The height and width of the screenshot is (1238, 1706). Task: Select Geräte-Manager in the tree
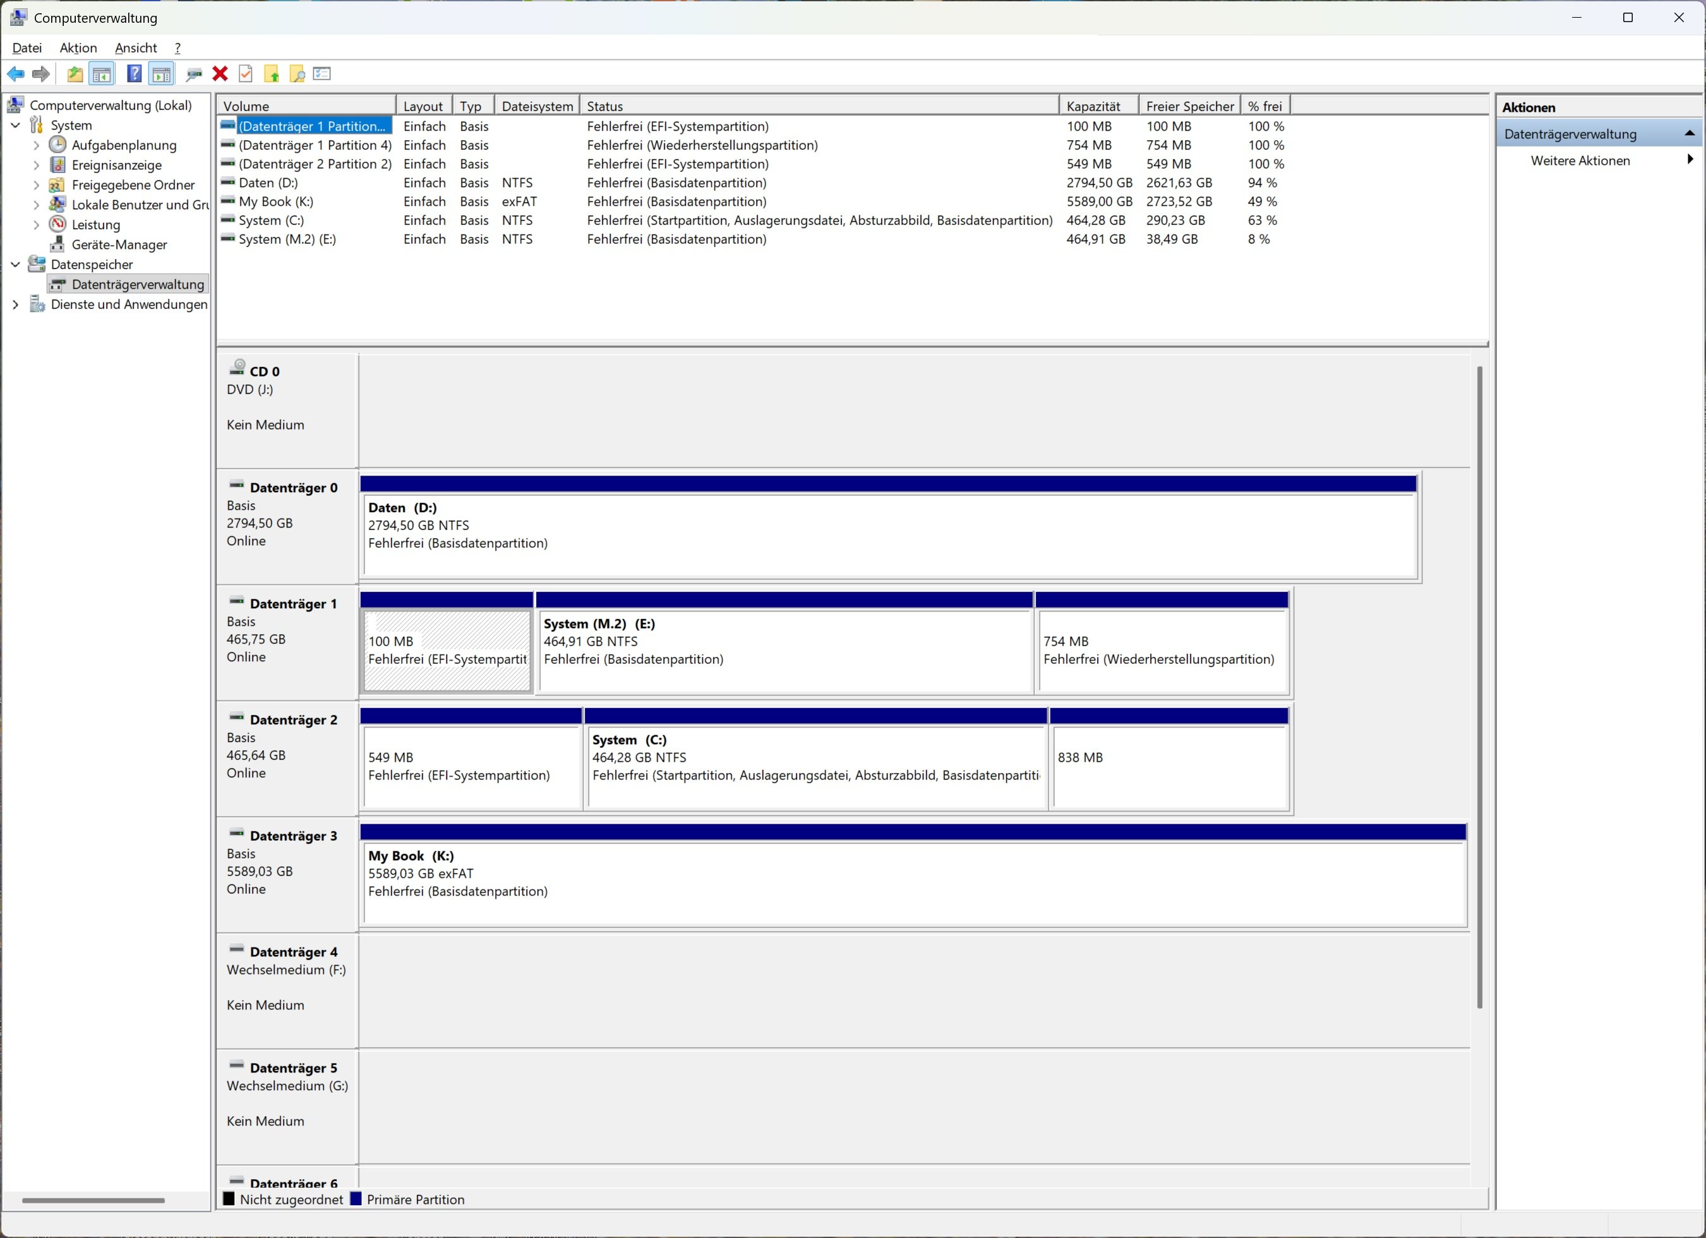coord(119,244)
